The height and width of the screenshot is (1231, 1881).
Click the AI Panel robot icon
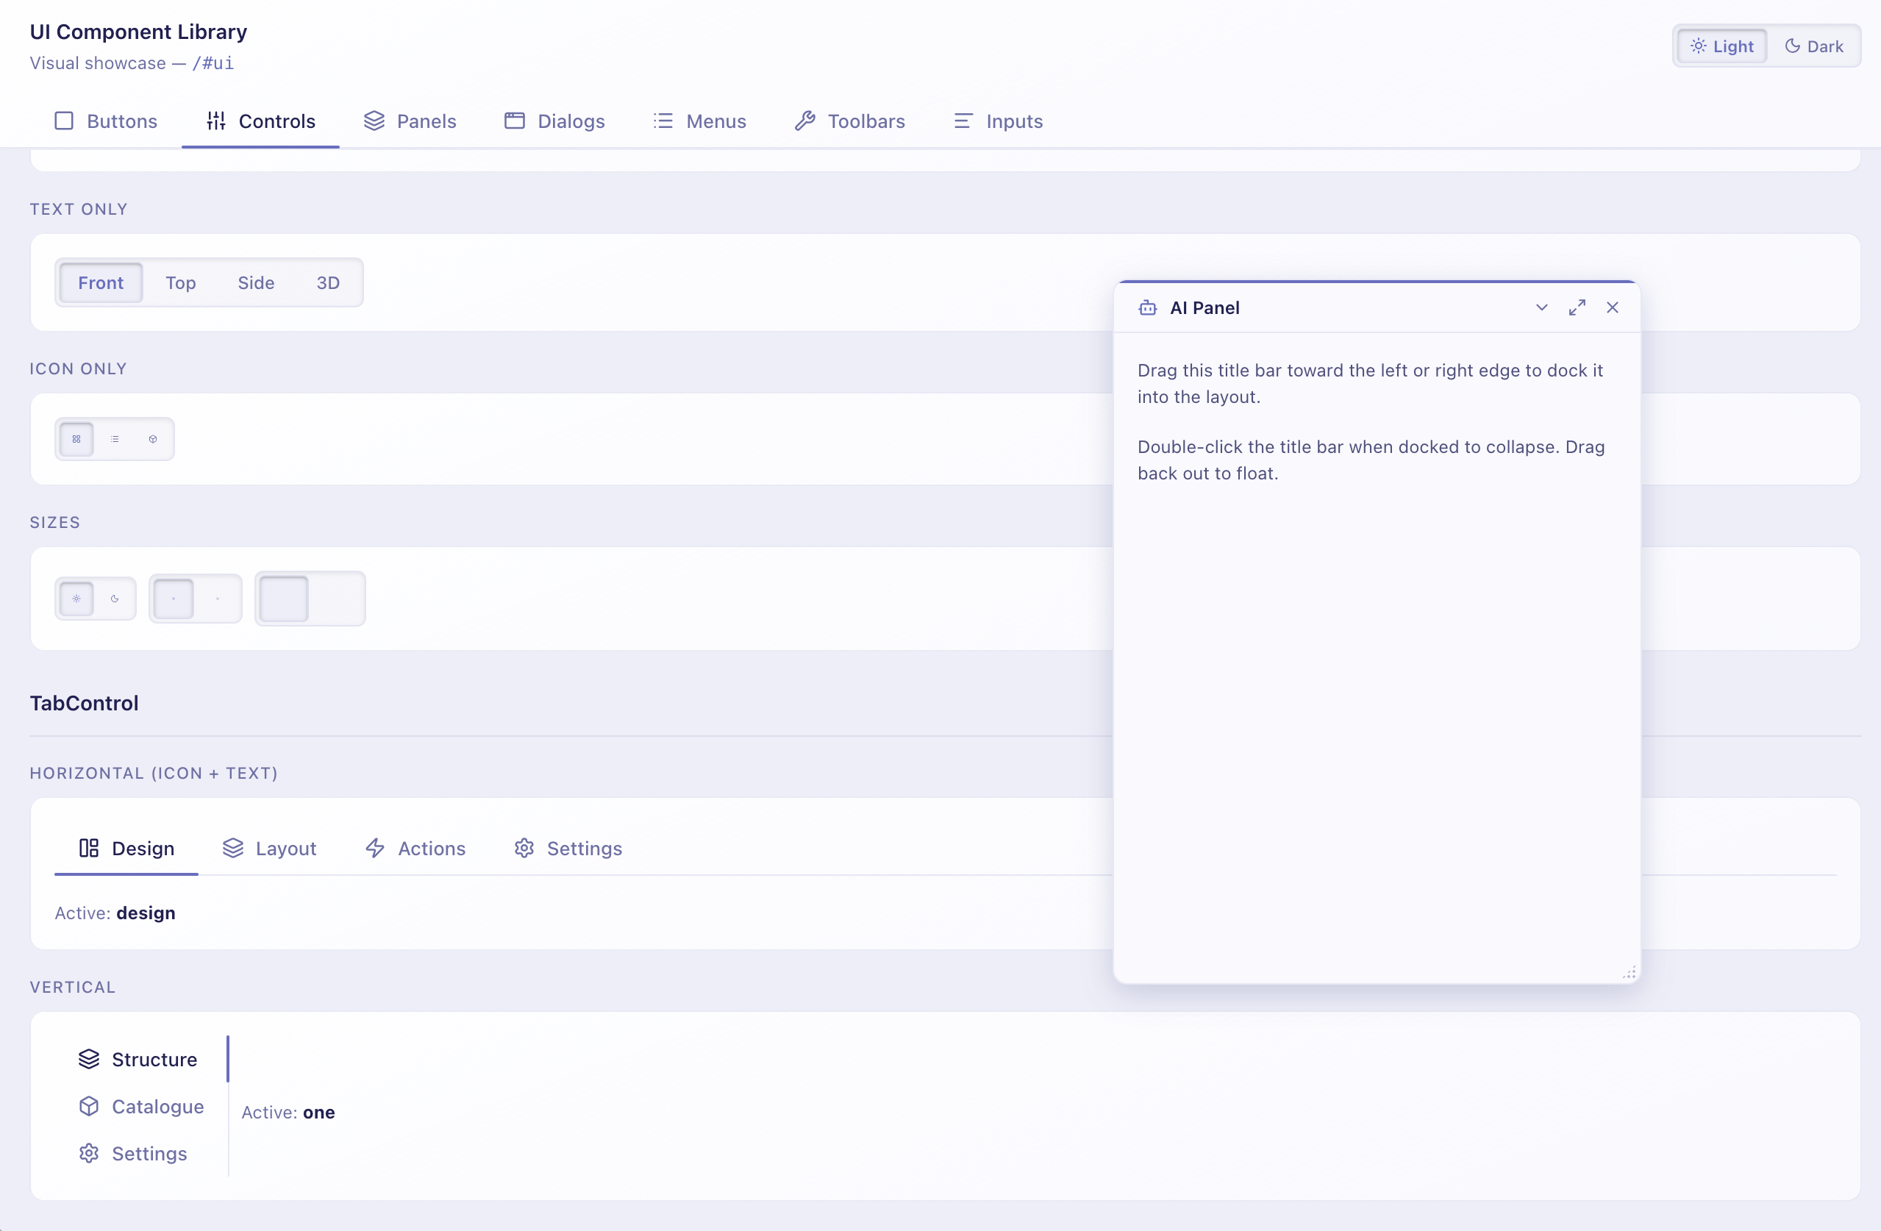1148,308
